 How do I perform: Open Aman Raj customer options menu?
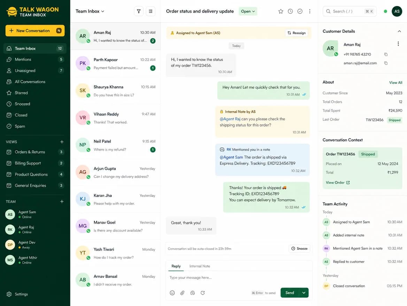[x=398, y=44]
